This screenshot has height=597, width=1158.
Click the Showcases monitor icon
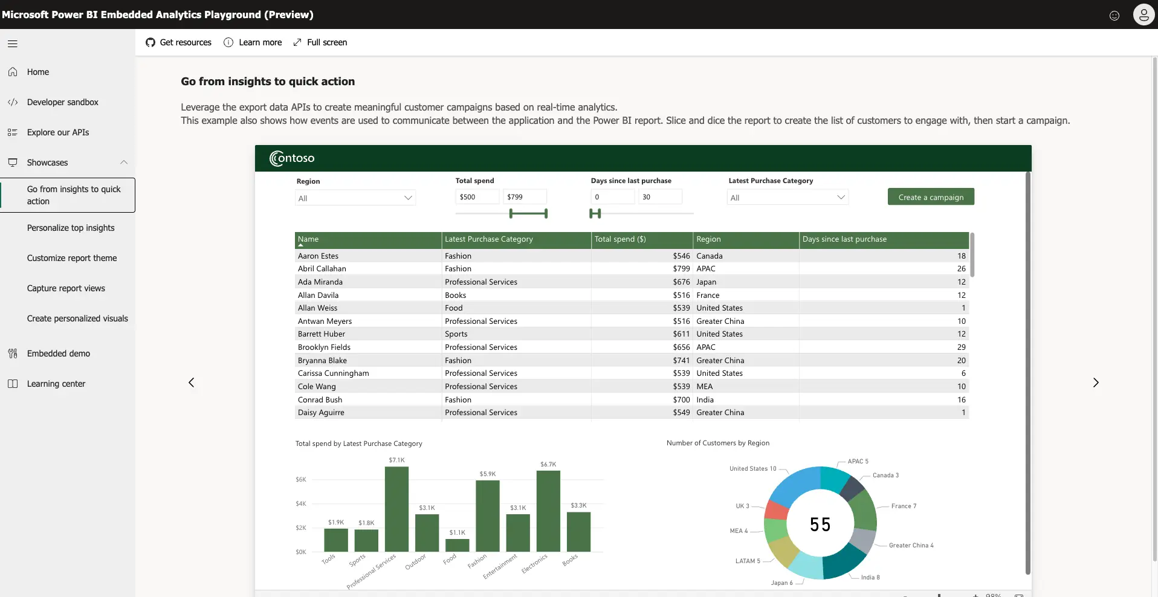tap(13, 163)
